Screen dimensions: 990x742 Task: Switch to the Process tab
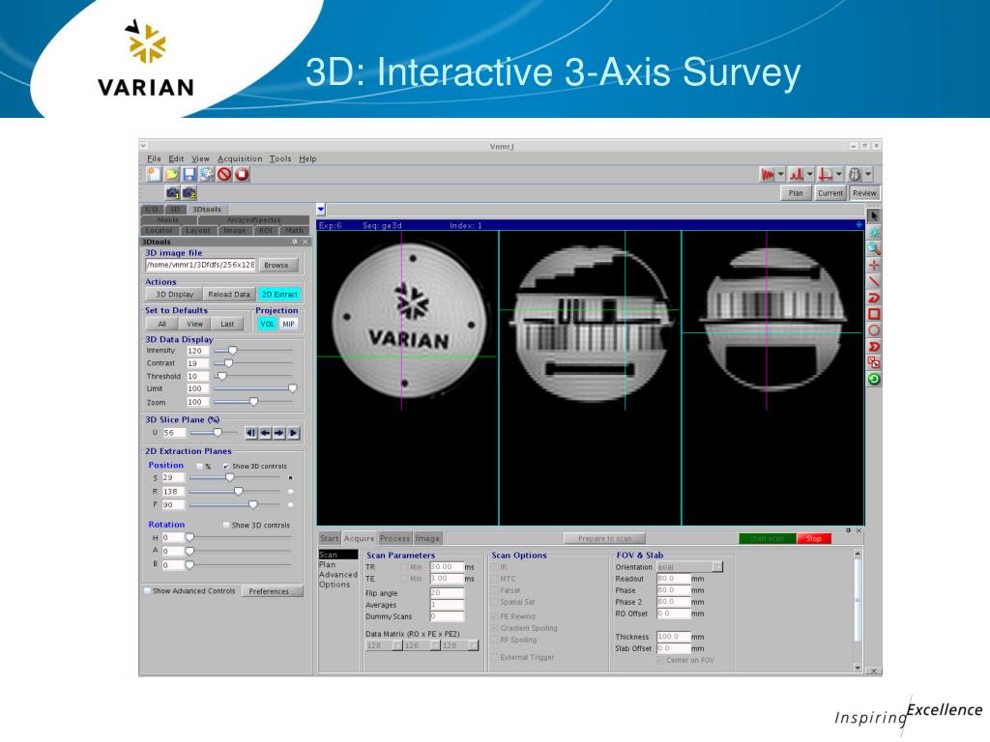click(x=395, y=538)
